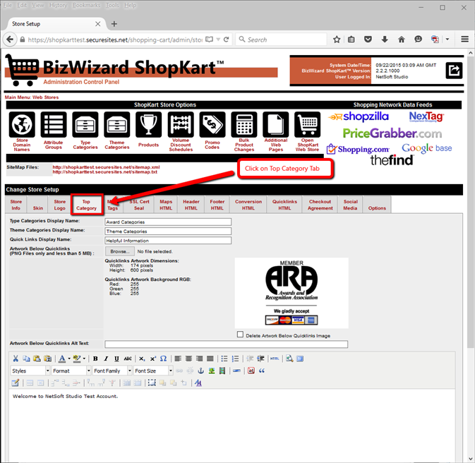475x463 pixels.
Task: Insert bulleted list in editor
Action: point(224,359)
